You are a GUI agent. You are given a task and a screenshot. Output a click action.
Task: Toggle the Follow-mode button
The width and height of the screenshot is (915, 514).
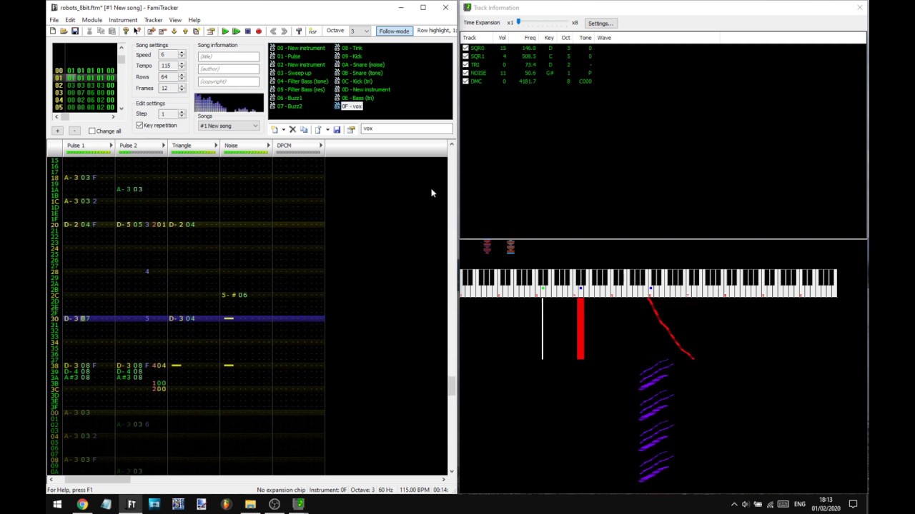pyautogui.click(x=395, y=31)
